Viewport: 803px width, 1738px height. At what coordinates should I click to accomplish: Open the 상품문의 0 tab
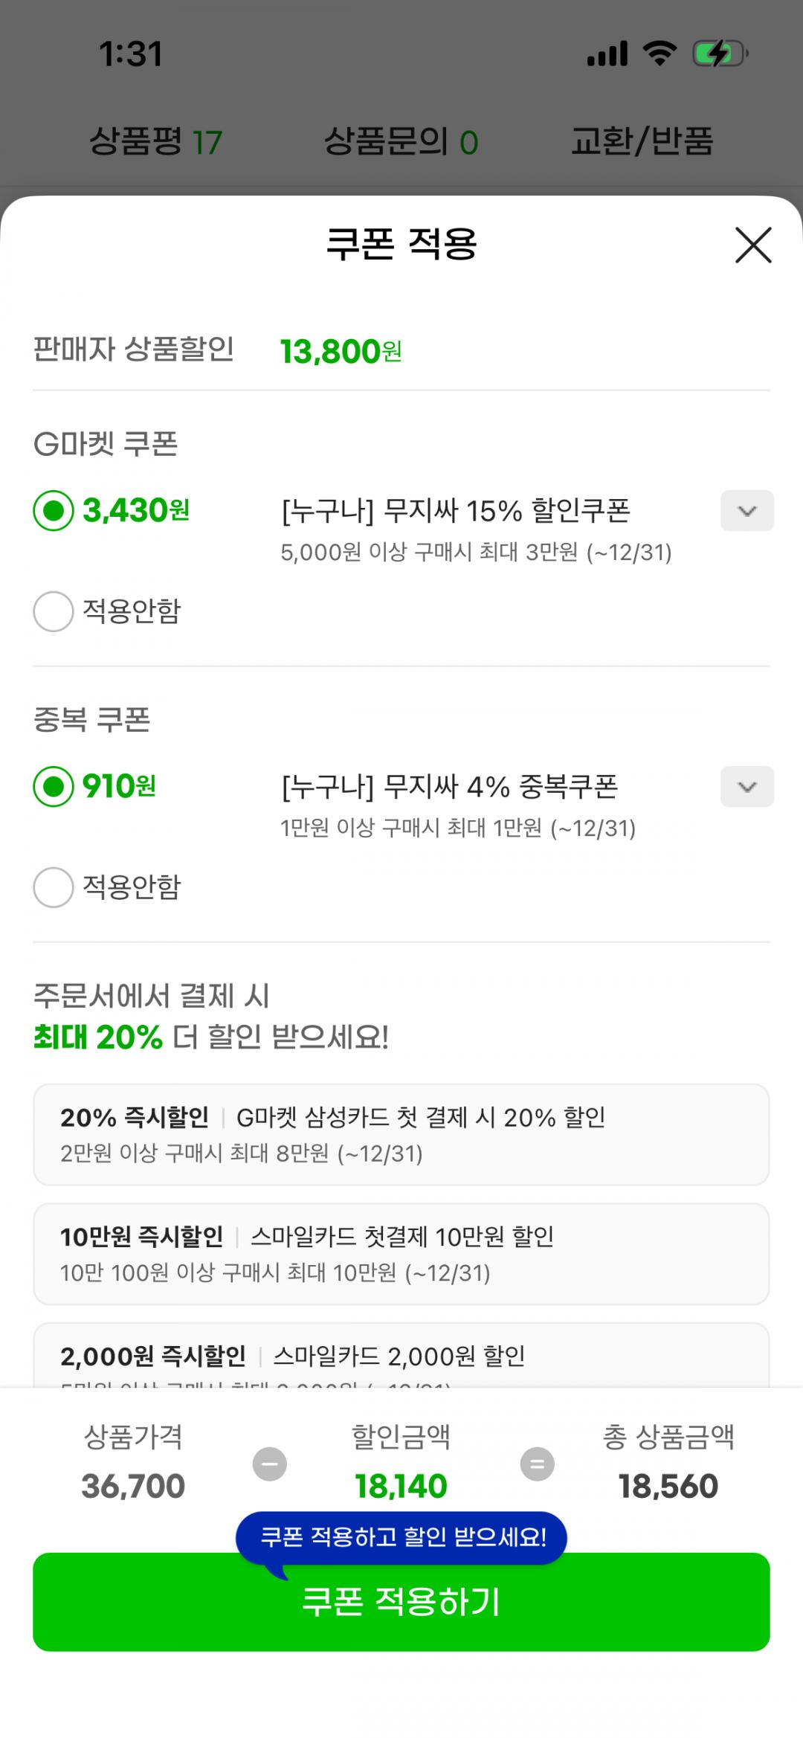tap(401, 141)
